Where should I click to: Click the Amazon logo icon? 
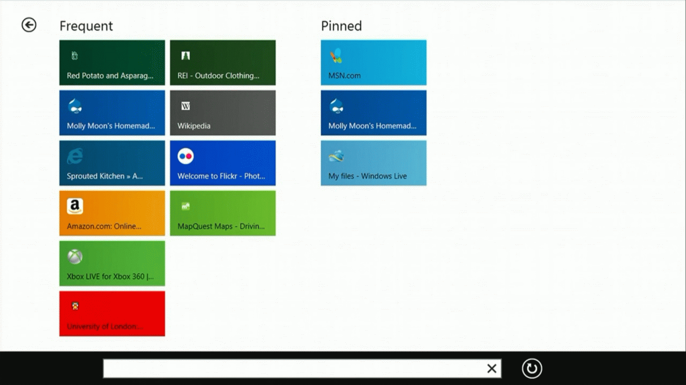[75, 206]
